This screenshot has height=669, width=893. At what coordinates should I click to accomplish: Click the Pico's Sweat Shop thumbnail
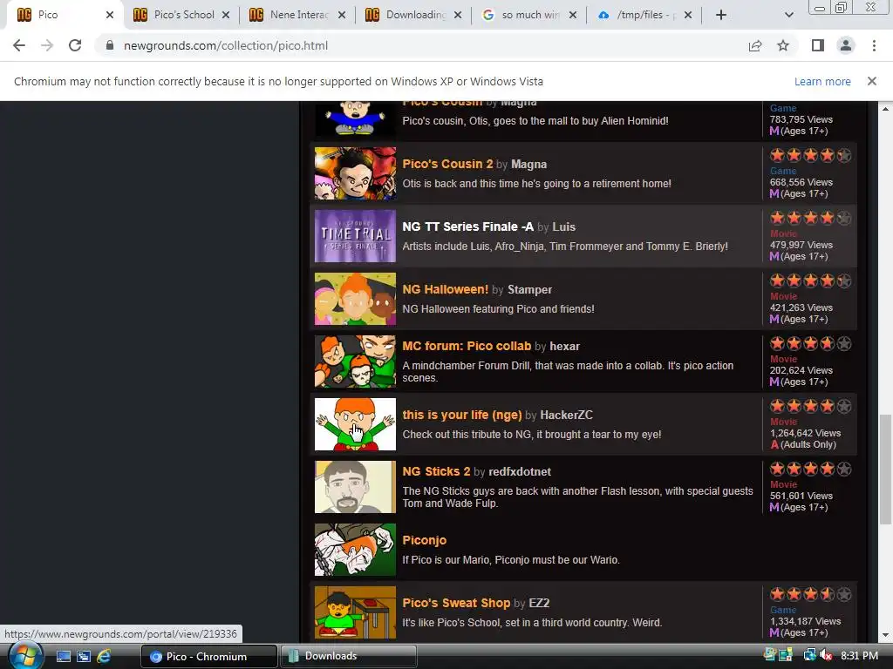tap(355, 612)
